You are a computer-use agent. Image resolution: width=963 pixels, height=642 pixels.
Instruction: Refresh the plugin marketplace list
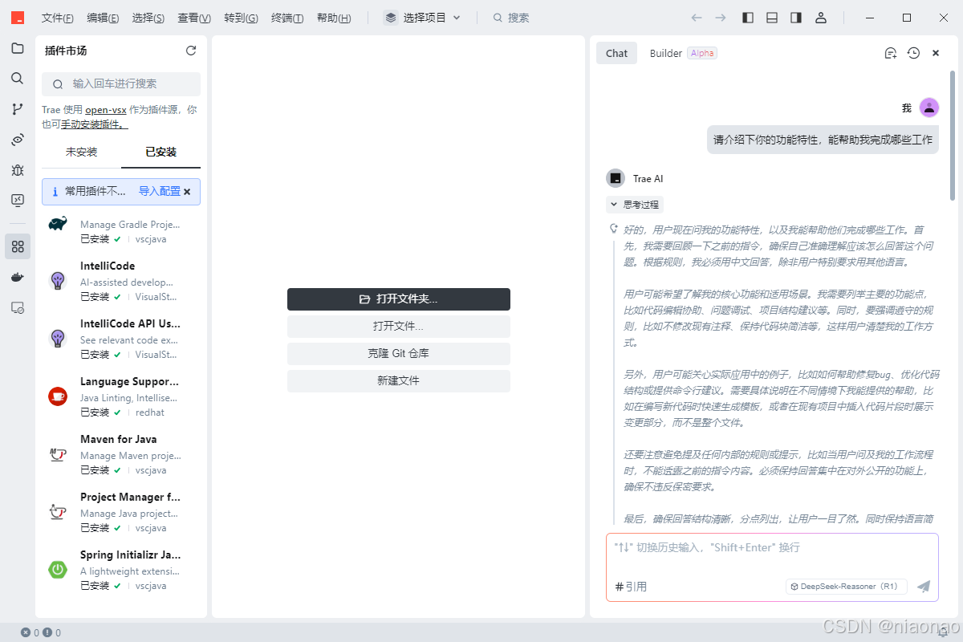[191, 51]
